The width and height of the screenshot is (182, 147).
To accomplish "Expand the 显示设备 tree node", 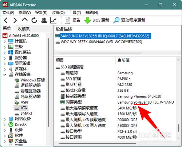I will tap(5, 64).
